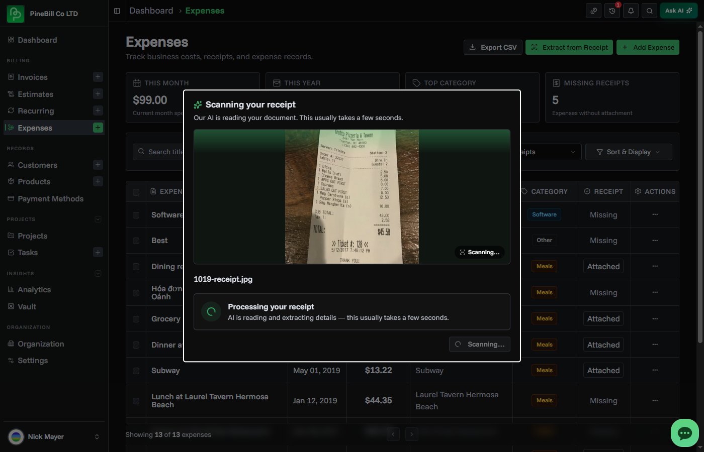Open the link icon in top bar

click(594, 11)
